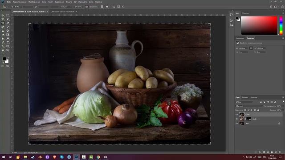The image size is (285, 160).
Task: Toggle lock transparent pixels
Action: click(245, 110)
